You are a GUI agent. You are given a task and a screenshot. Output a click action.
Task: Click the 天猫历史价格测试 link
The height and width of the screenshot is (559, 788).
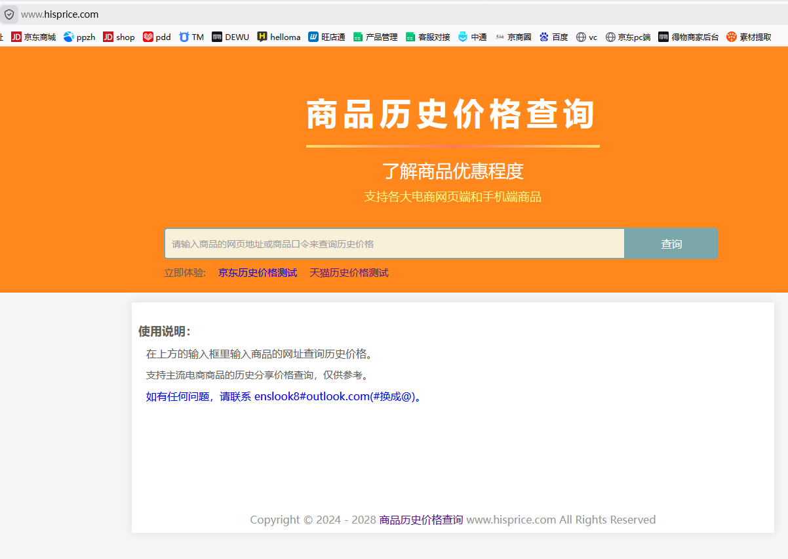point(349,273)
